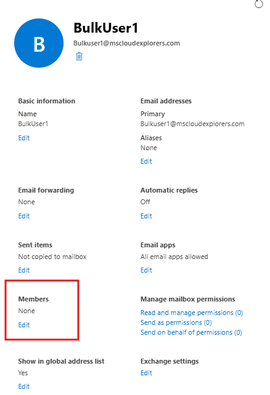Edit Automatic replies setting
Image resolution: width=270 pixels, height=395 pixels.
(146, 216)
